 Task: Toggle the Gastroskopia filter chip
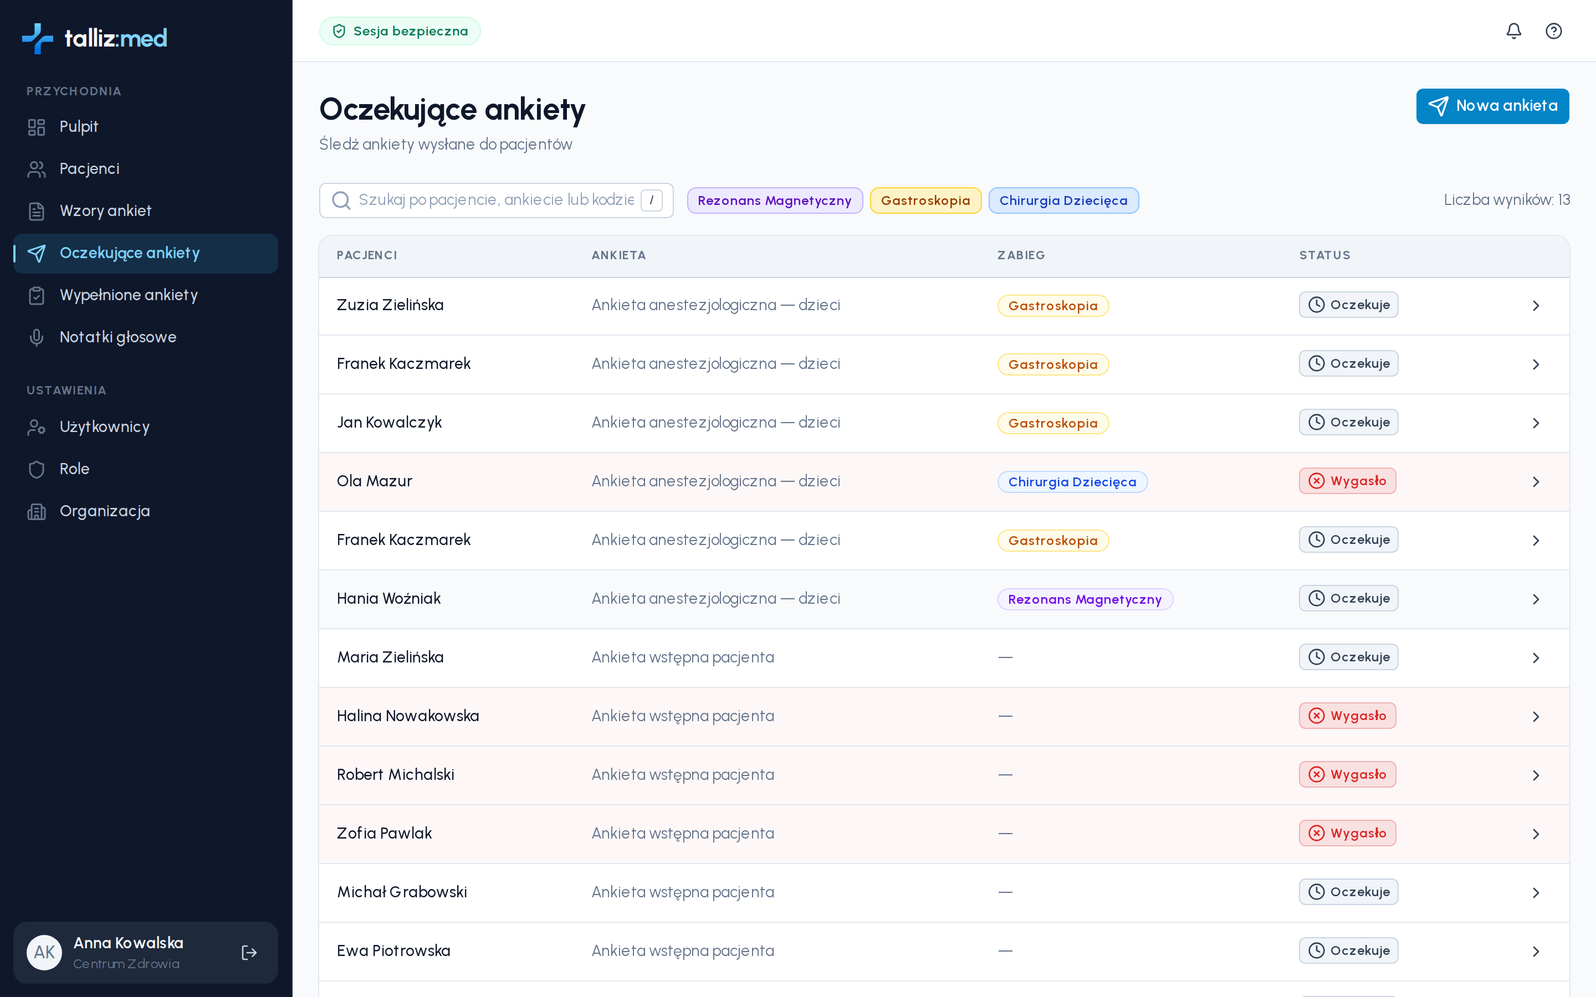tap(925, 201)
